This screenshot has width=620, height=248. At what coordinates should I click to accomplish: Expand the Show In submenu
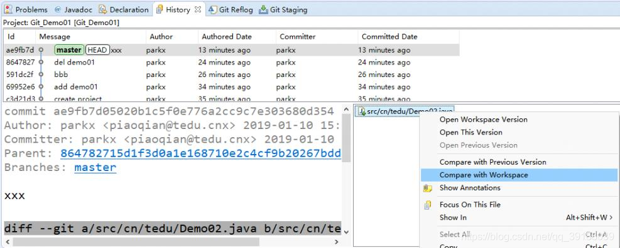519,217
